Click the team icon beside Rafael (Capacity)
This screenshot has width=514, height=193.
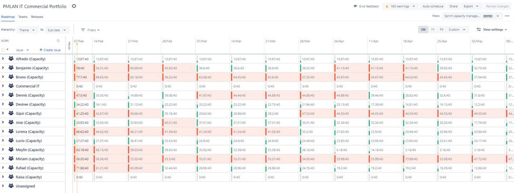[11, 168]
